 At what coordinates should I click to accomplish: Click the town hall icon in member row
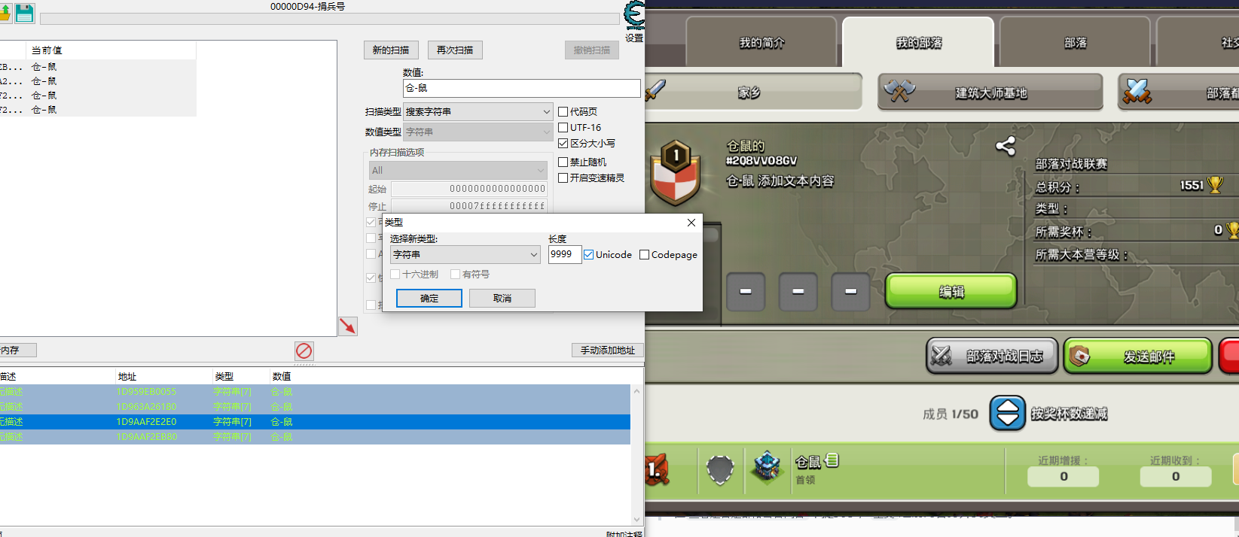[768, 468]
